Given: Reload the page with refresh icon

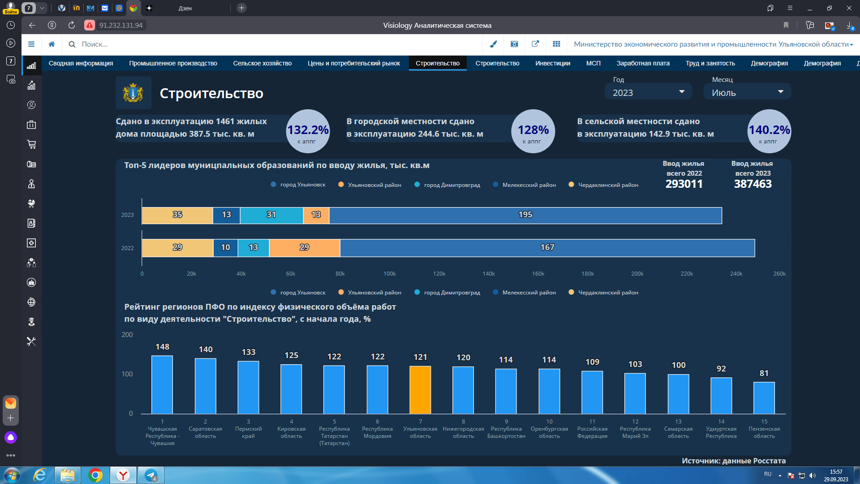Looking at the screenshot, I should 72,25.
